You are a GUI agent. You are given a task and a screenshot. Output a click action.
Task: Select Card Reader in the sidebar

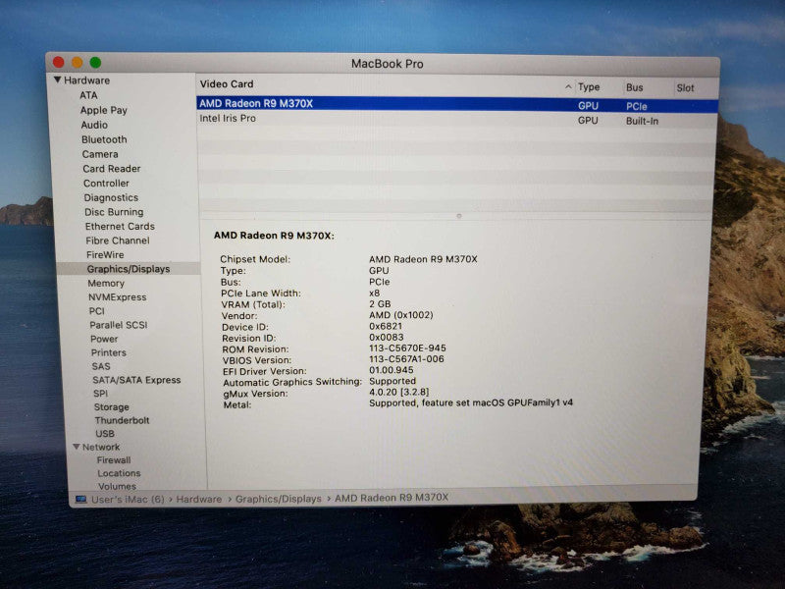point(112,169)
